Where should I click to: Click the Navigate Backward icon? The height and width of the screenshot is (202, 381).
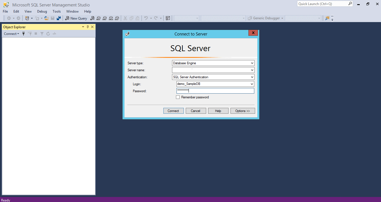(9, 18)
